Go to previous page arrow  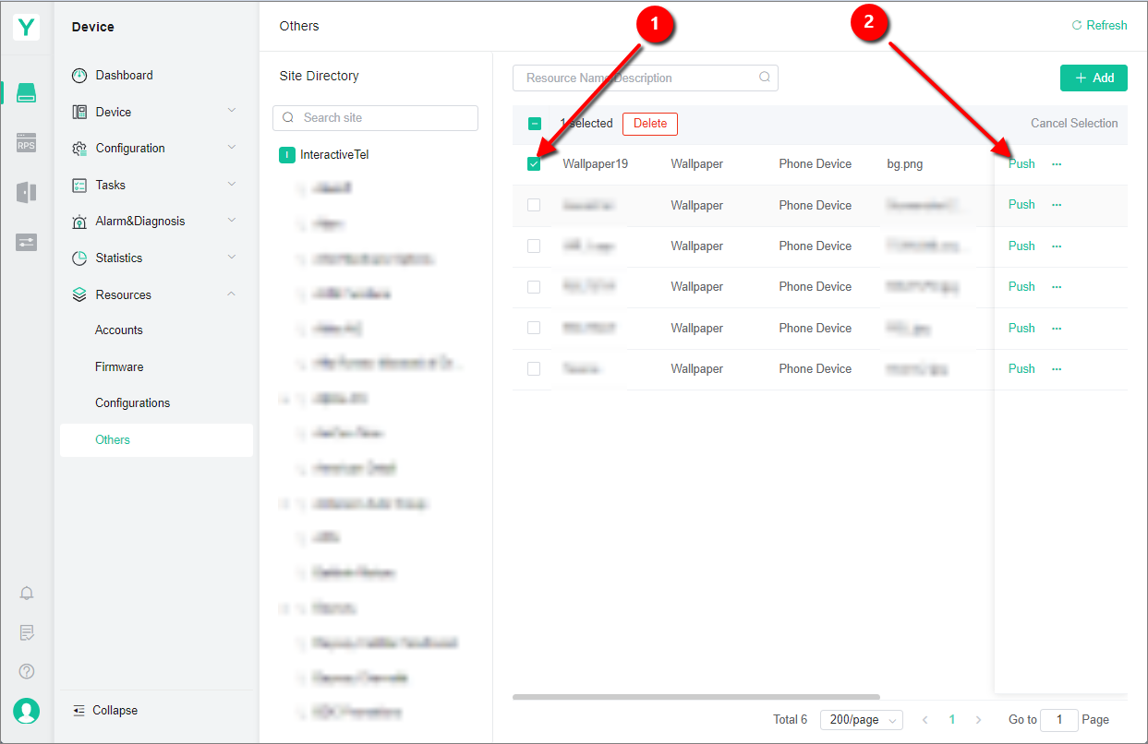coord(925,720)
